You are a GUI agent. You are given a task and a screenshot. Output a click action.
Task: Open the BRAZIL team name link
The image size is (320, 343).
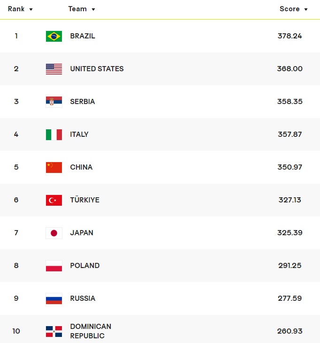(83, 36)
